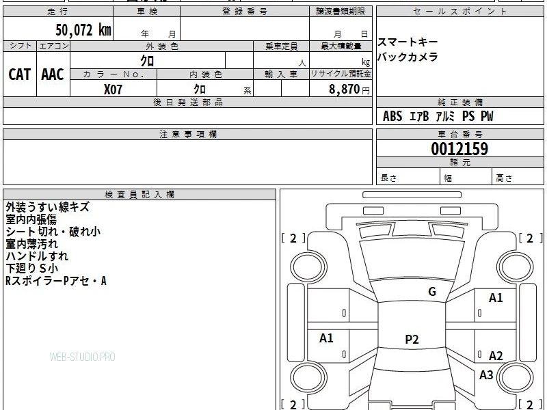Select the 登録番号 header
This screenshot has height=410, width=547.
point(245,12)
